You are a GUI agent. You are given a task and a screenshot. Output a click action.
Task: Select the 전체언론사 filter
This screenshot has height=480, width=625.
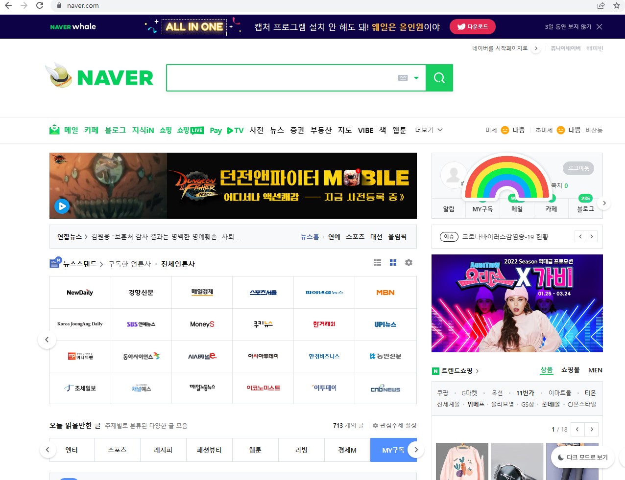[178, 264]
